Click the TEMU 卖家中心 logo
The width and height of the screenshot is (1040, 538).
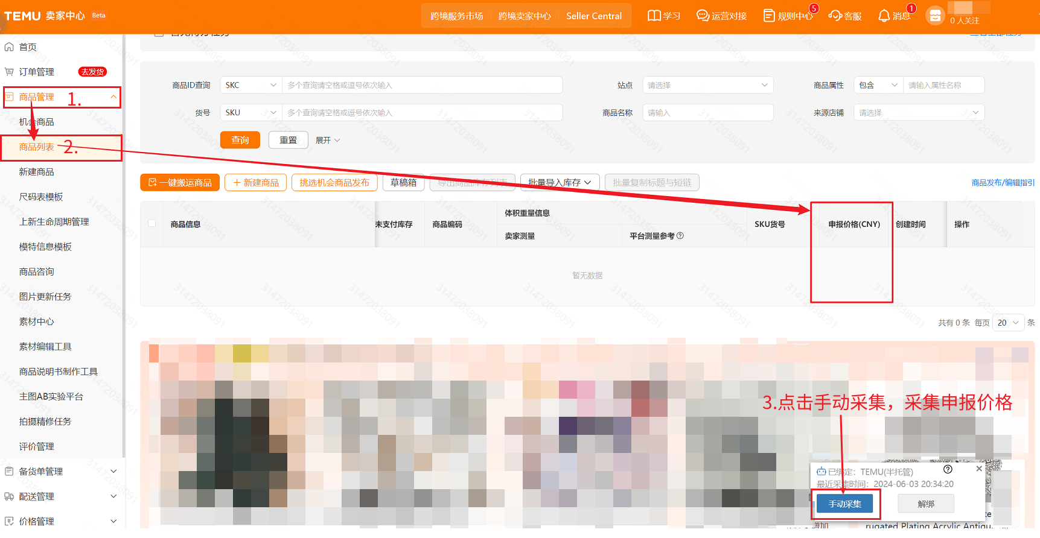coord(45,16)
